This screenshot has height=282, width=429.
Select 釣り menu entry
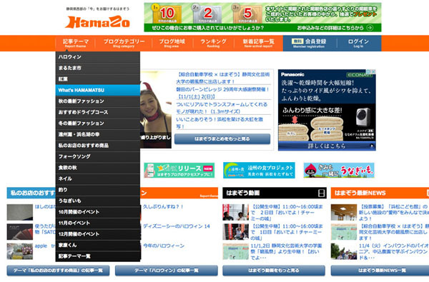pyautogui.click(x=98, y=190)
